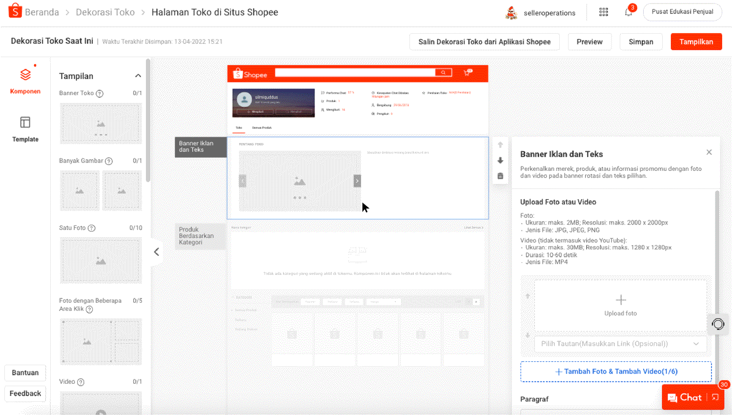Collapse the Tampilan section

pyautogui.click(x=138, y=76)
